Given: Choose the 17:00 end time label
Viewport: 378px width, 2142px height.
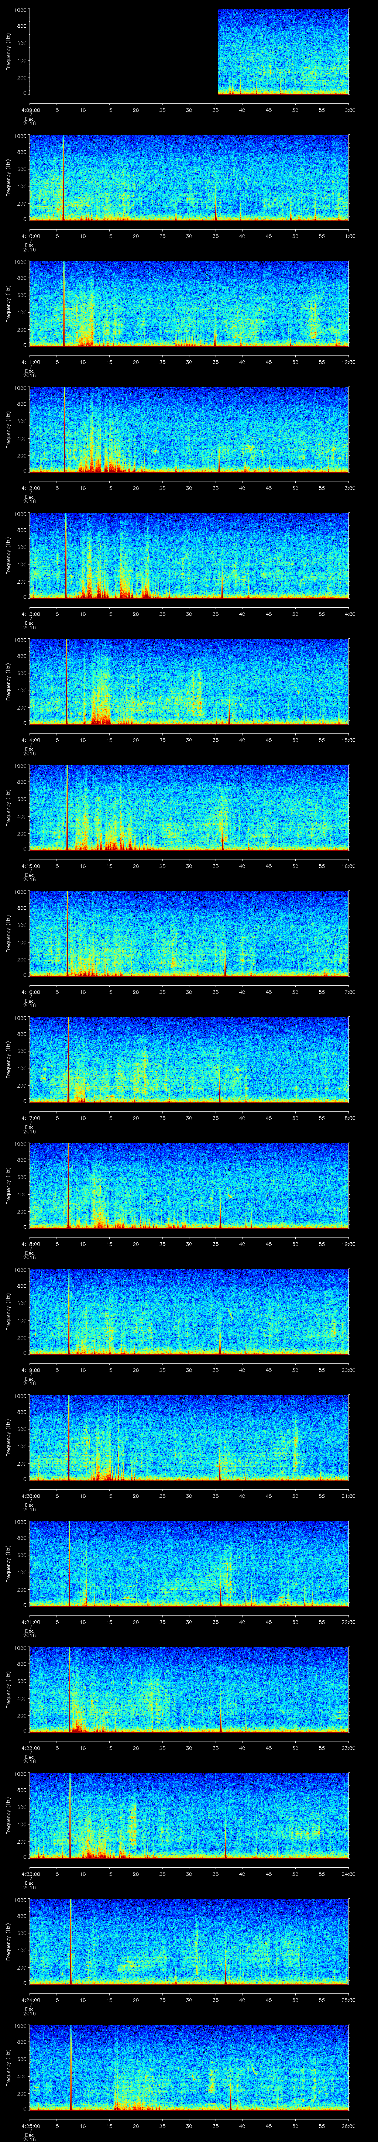Looking at the screenshot, I should point(348,992).
